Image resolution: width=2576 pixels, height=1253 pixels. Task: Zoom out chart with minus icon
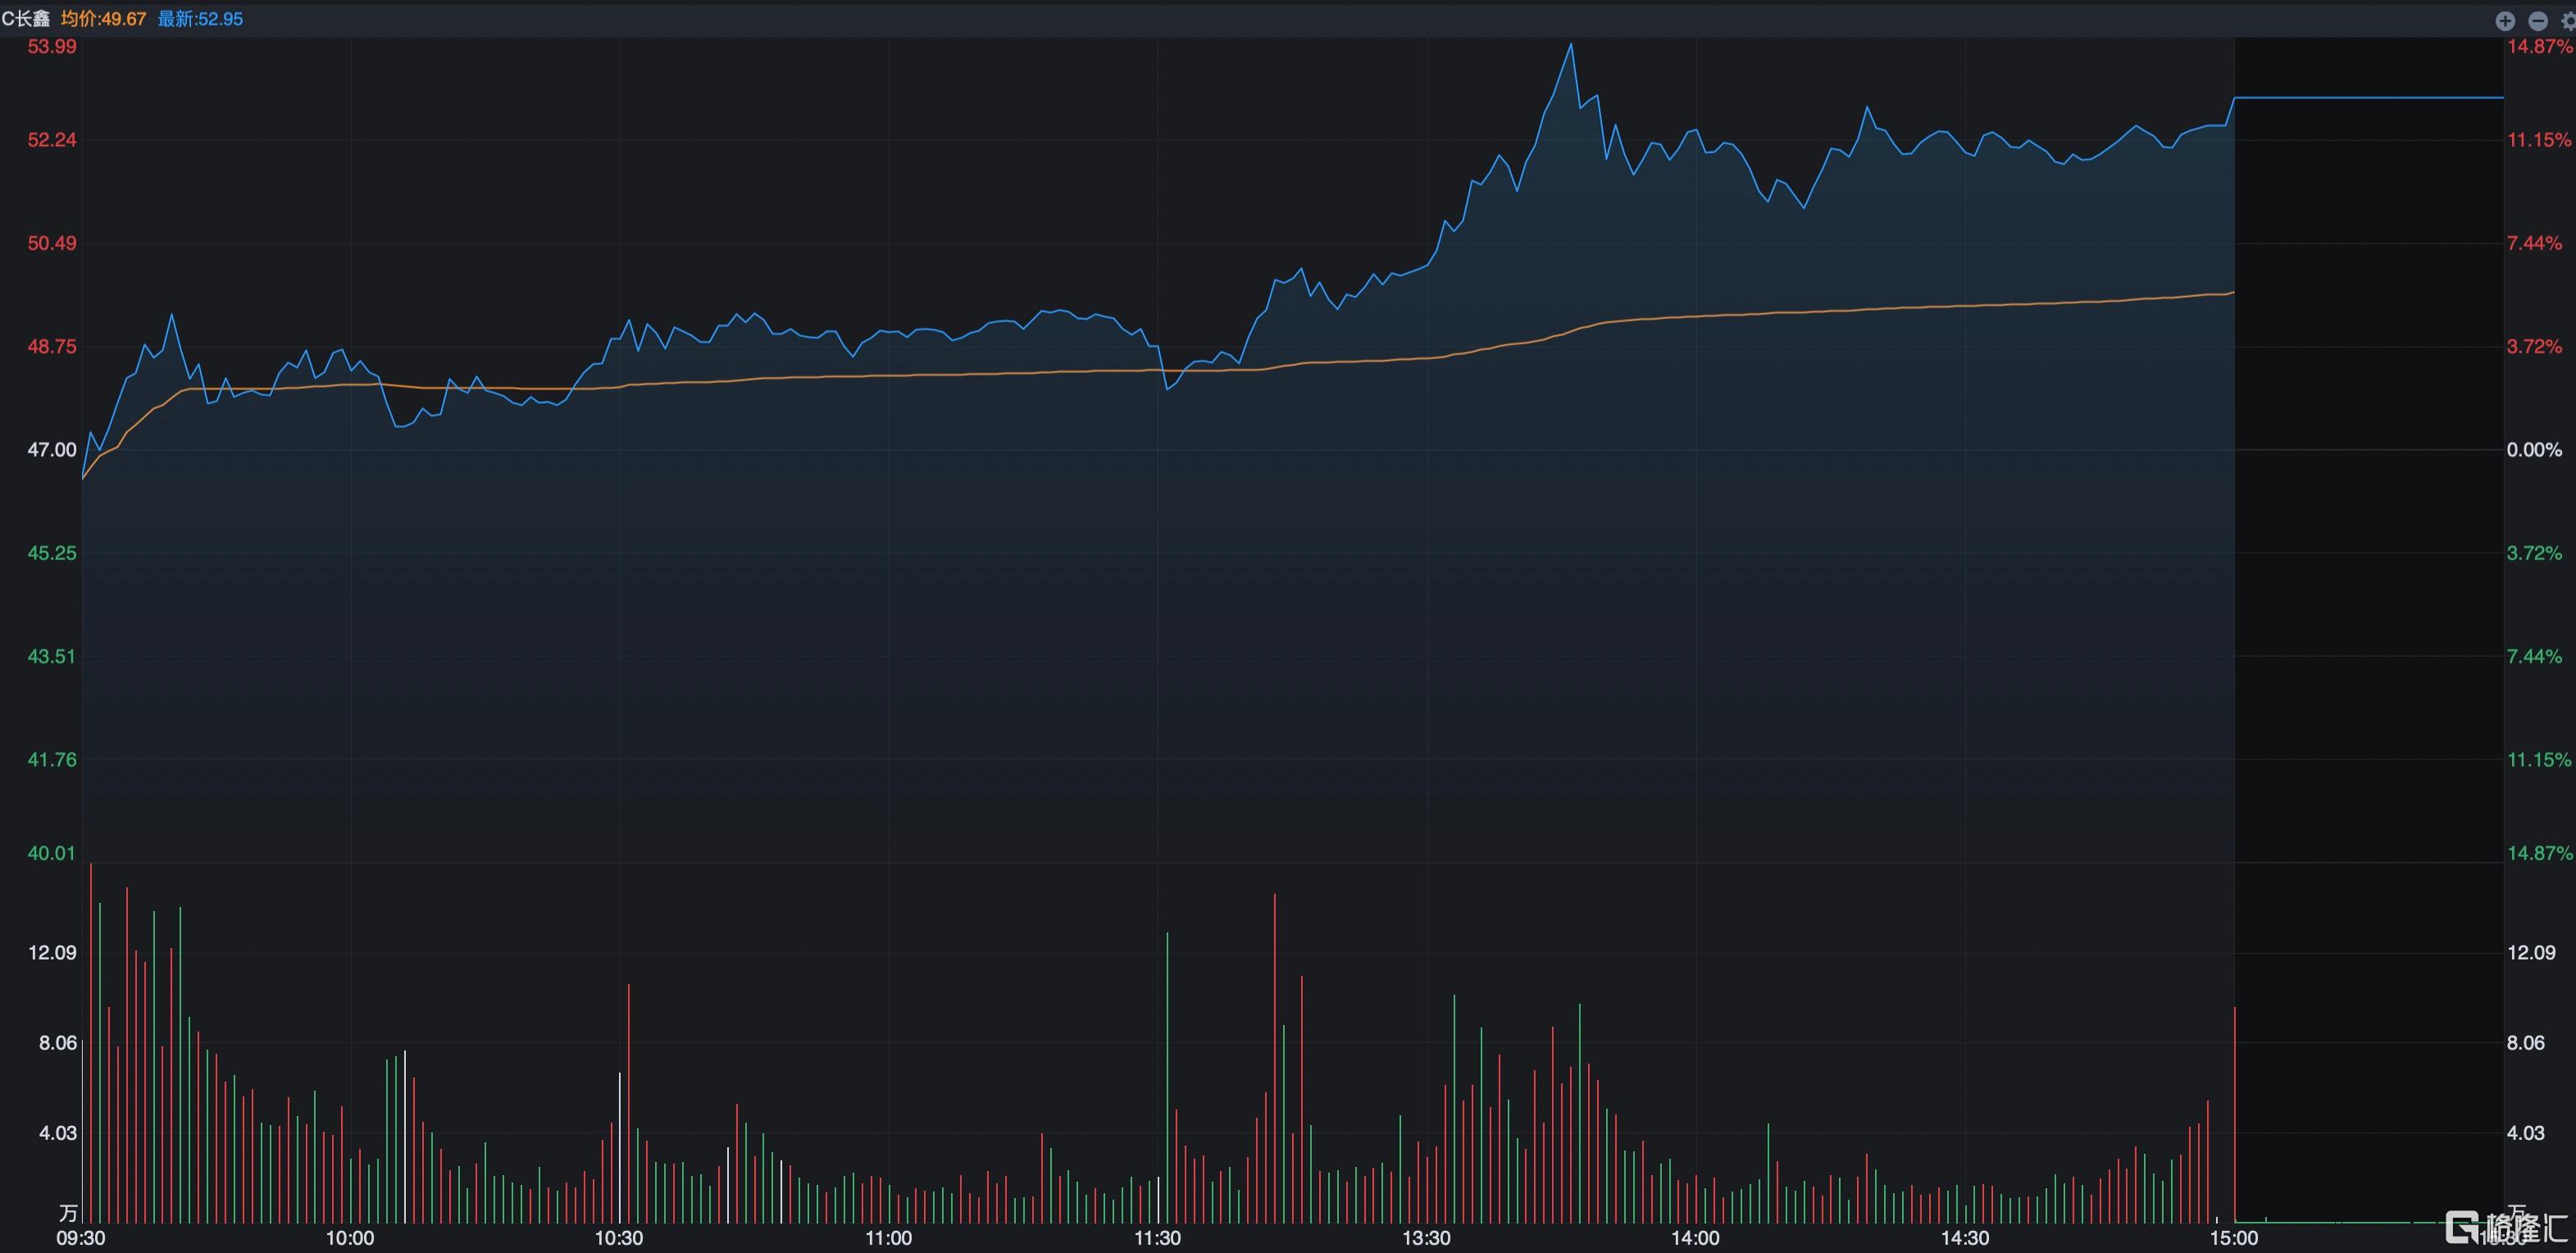[x=2538, y=21]
